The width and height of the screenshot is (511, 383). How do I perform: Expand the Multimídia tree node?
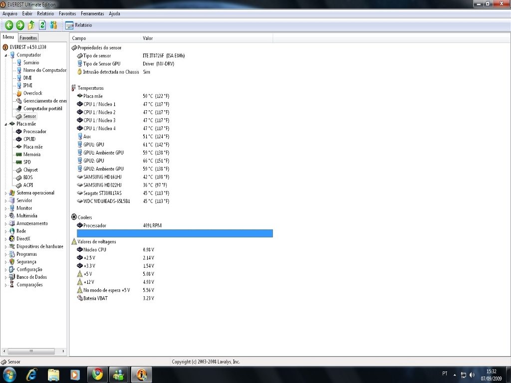5,216
